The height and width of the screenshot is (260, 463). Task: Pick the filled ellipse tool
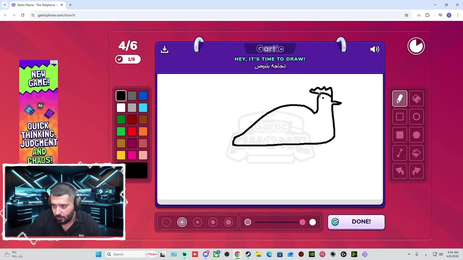tap(416, 135)
